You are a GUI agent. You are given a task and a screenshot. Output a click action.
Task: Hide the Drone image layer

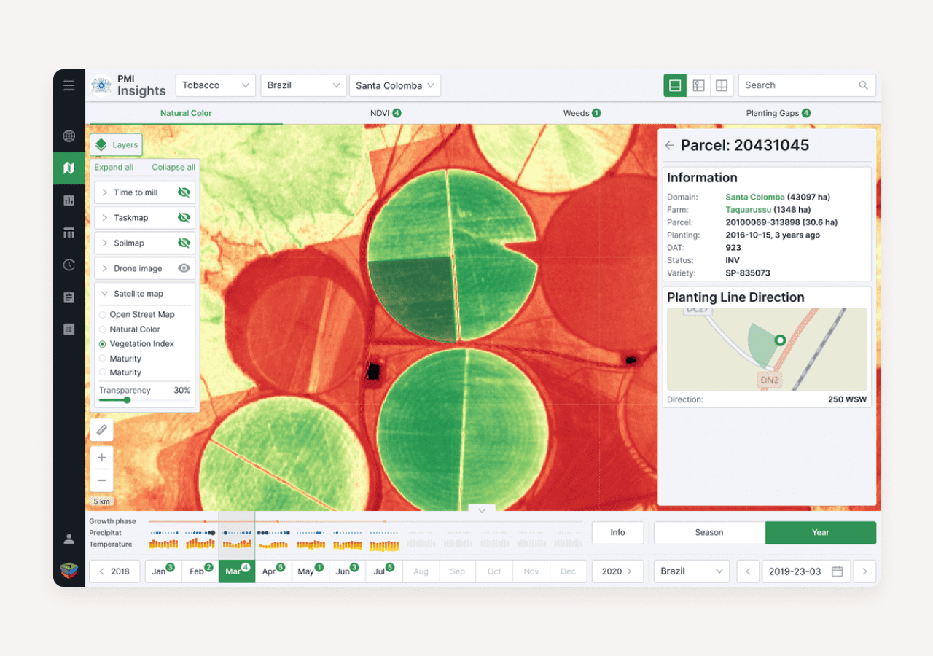pyautogui.click(x=184, y=268)
